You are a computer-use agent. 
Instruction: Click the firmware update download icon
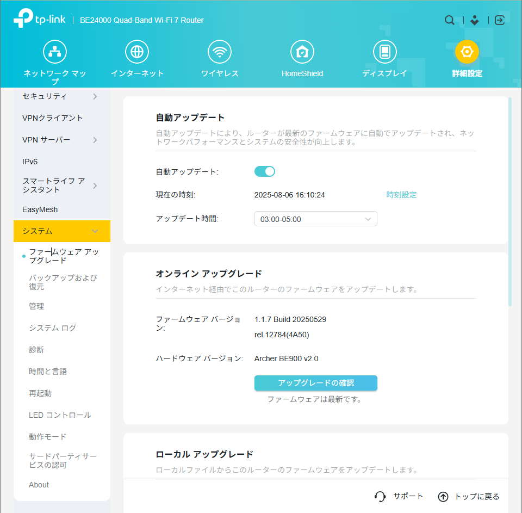pos(474,20)
